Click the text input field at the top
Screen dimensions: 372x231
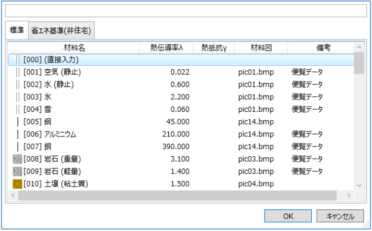click(x=185, y=11)
